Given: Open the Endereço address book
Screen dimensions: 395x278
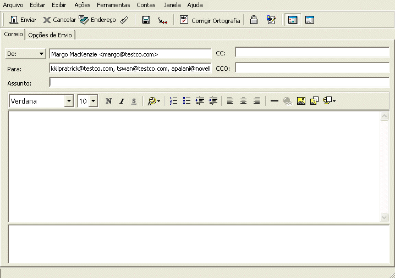Looking at the screenshot, I should (x=97, y=20).
